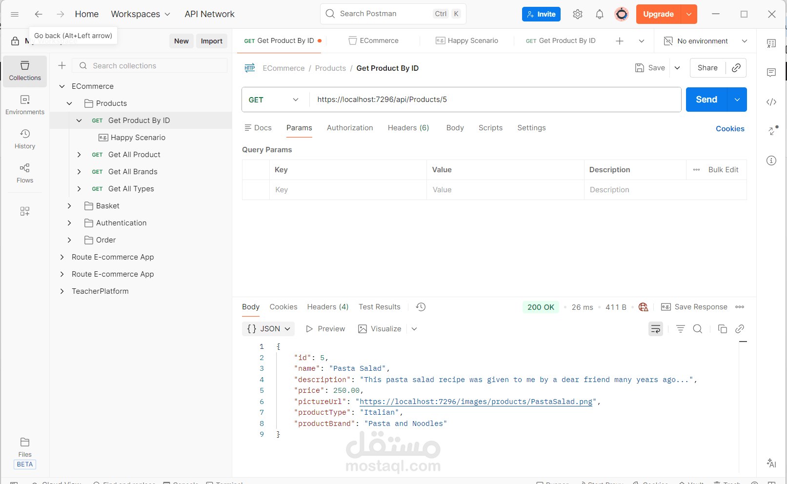Viewport: 787px width, 484px height.
Task: Expand the Basket folder
Action: click(x=69, y=206)
